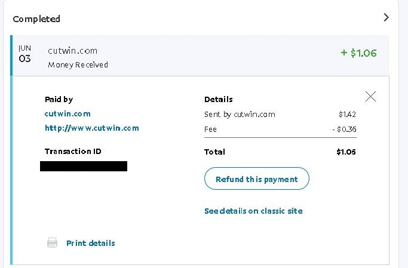Click the printer icon beside Print details
Screen dimensions: 408x268
coord(53,243)
